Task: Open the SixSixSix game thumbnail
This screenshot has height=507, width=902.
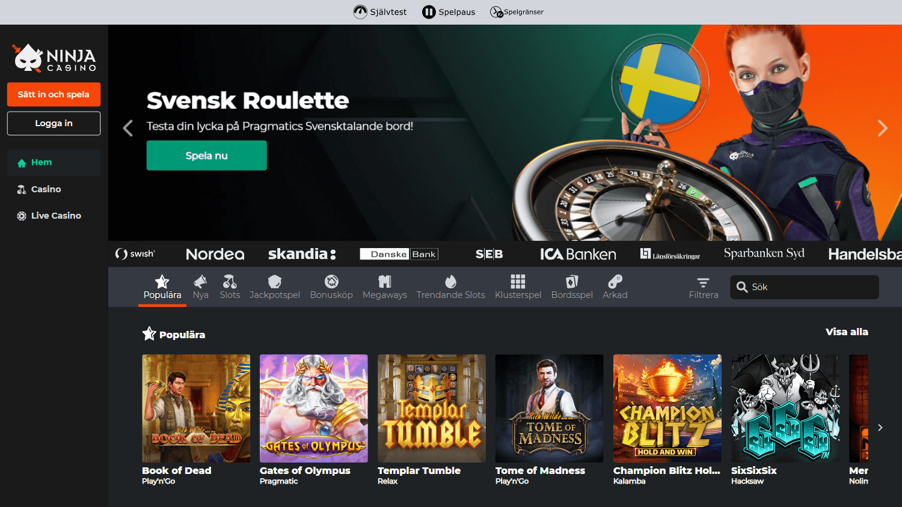Action: click(x=785, y=408)
